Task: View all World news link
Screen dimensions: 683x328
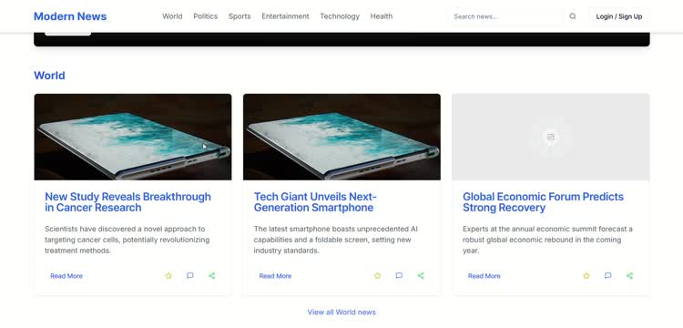Action: click(341, 312)
